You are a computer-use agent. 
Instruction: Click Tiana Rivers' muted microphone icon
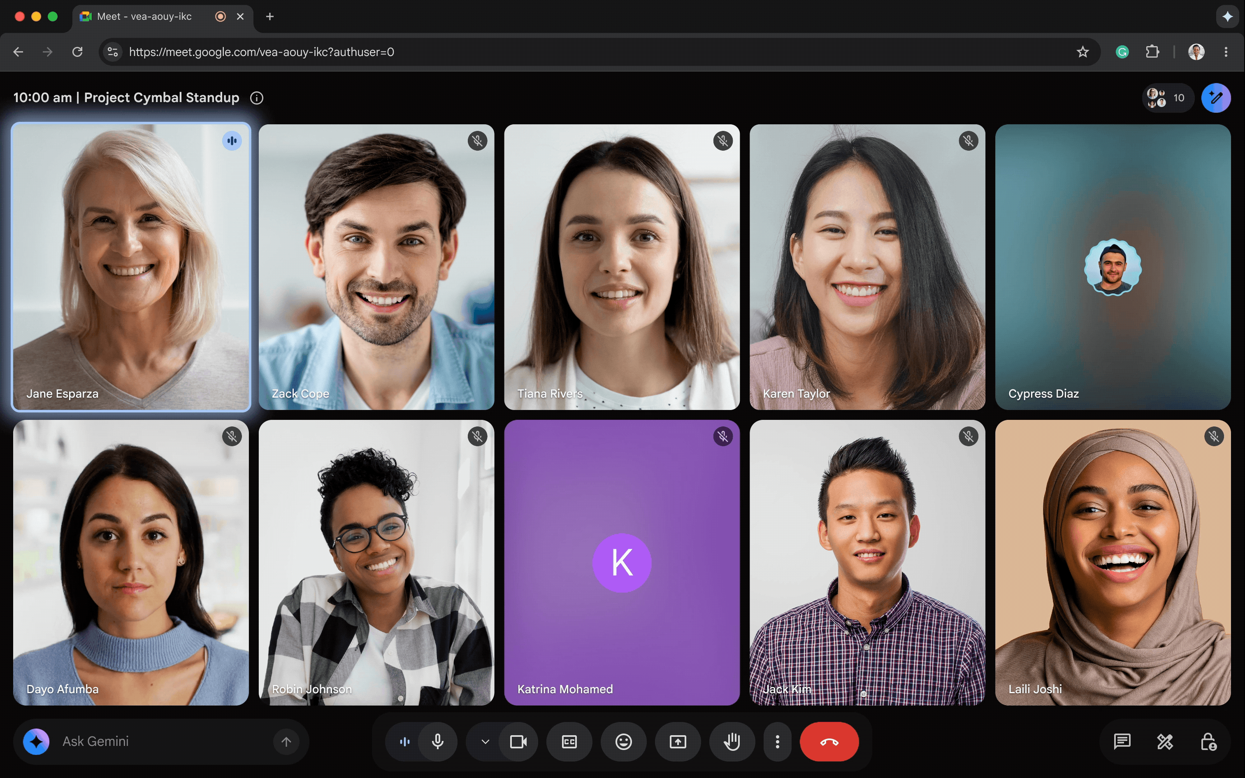point(723,140)
